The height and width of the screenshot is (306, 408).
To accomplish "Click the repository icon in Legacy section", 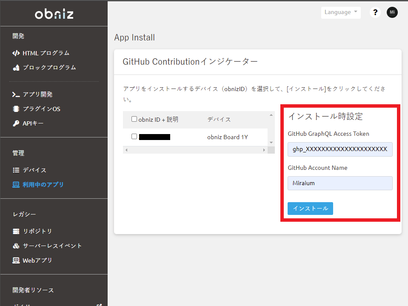I will coord(16,232).
